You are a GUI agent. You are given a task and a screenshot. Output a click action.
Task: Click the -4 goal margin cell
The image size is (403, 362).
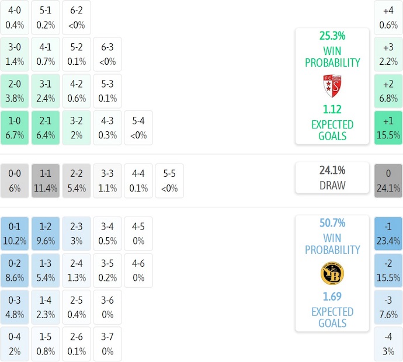tap(388, 344)
